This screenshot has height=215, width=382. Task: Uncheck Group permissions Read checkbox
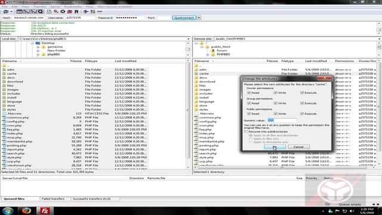coord(249,103)
